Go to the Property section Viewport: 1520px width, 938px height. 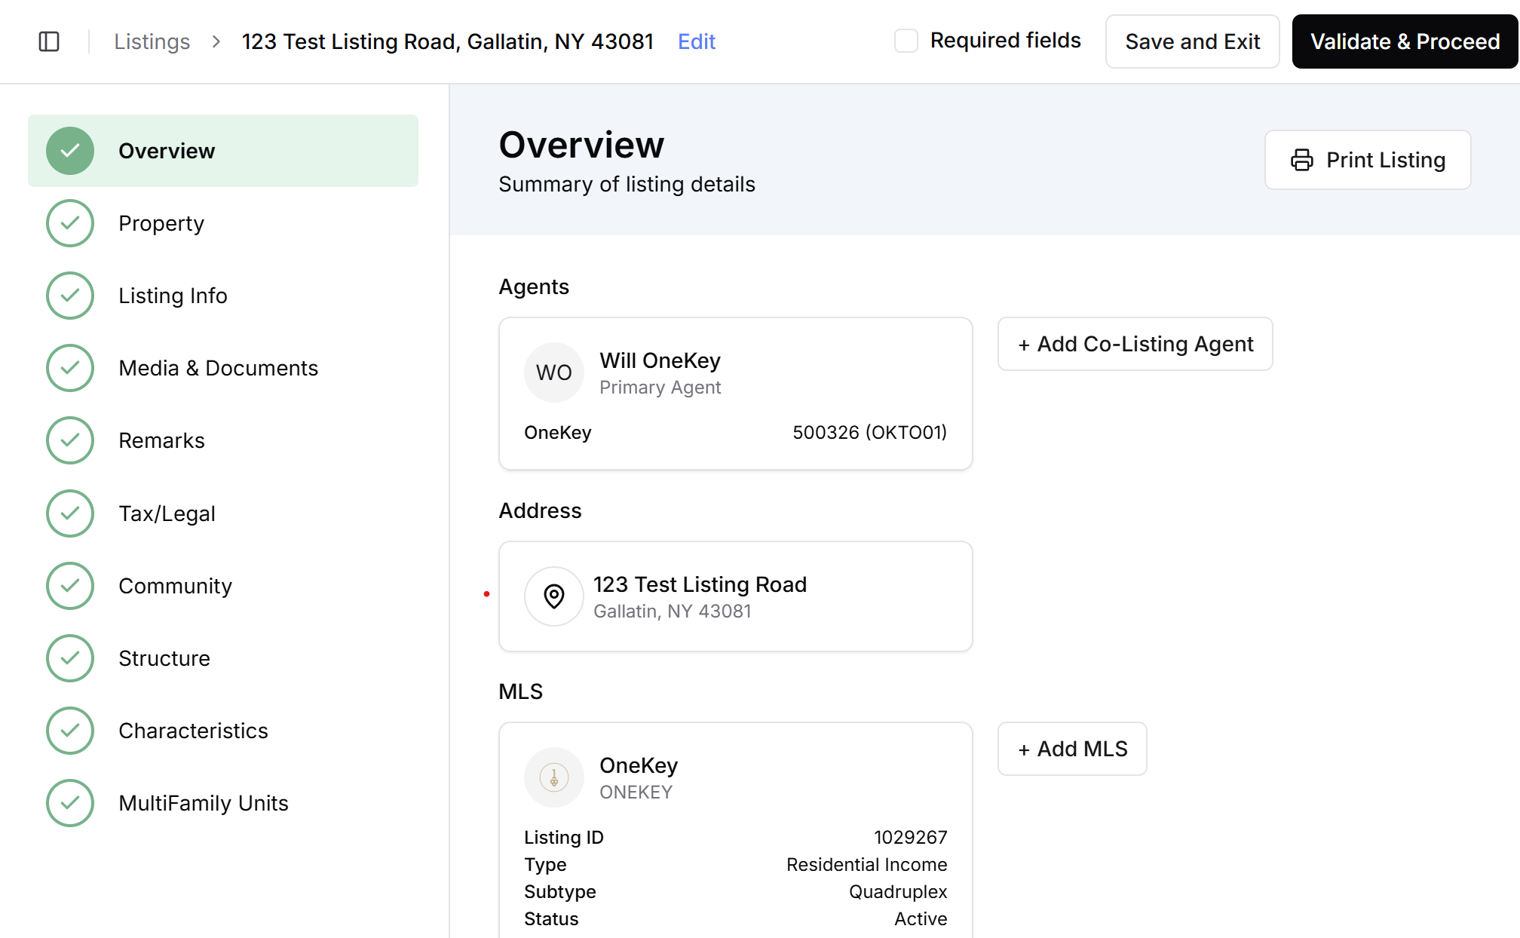223,223
